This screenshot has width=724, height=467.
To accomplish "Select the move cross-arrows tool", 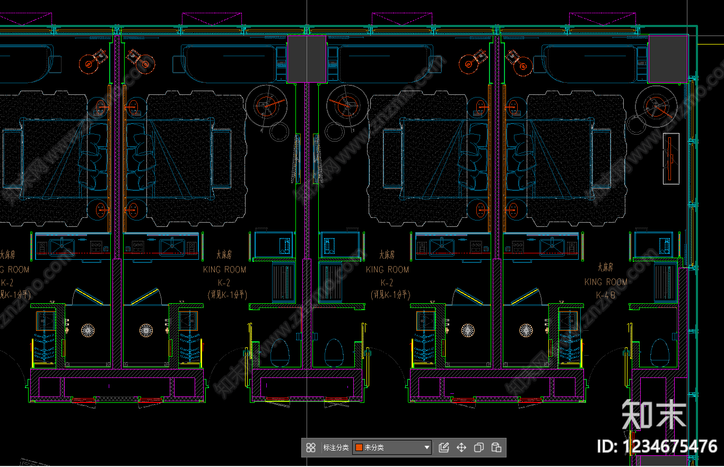I will tap(461, 447).
